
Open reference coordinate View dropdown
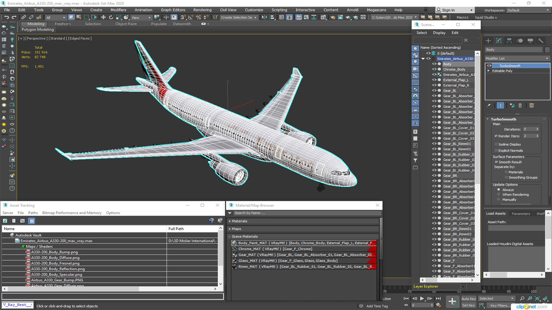click(141, 18)
